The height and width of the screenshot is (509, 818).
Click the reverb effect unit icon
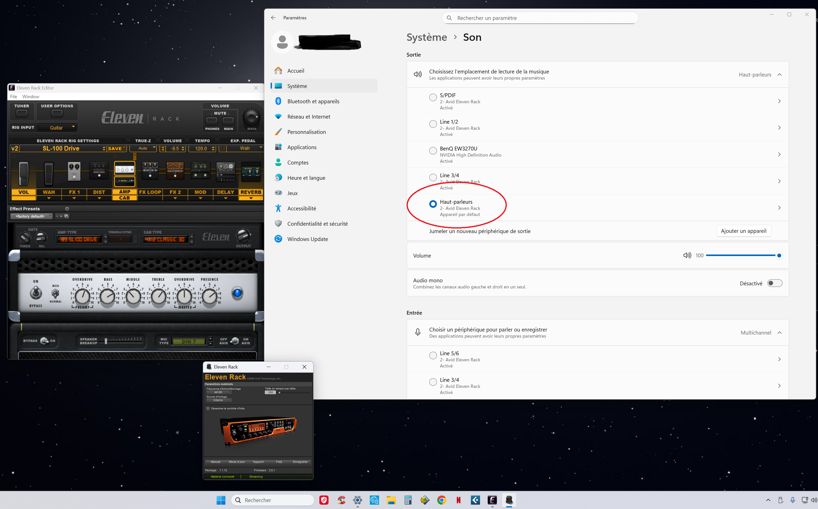coord(251,172)
